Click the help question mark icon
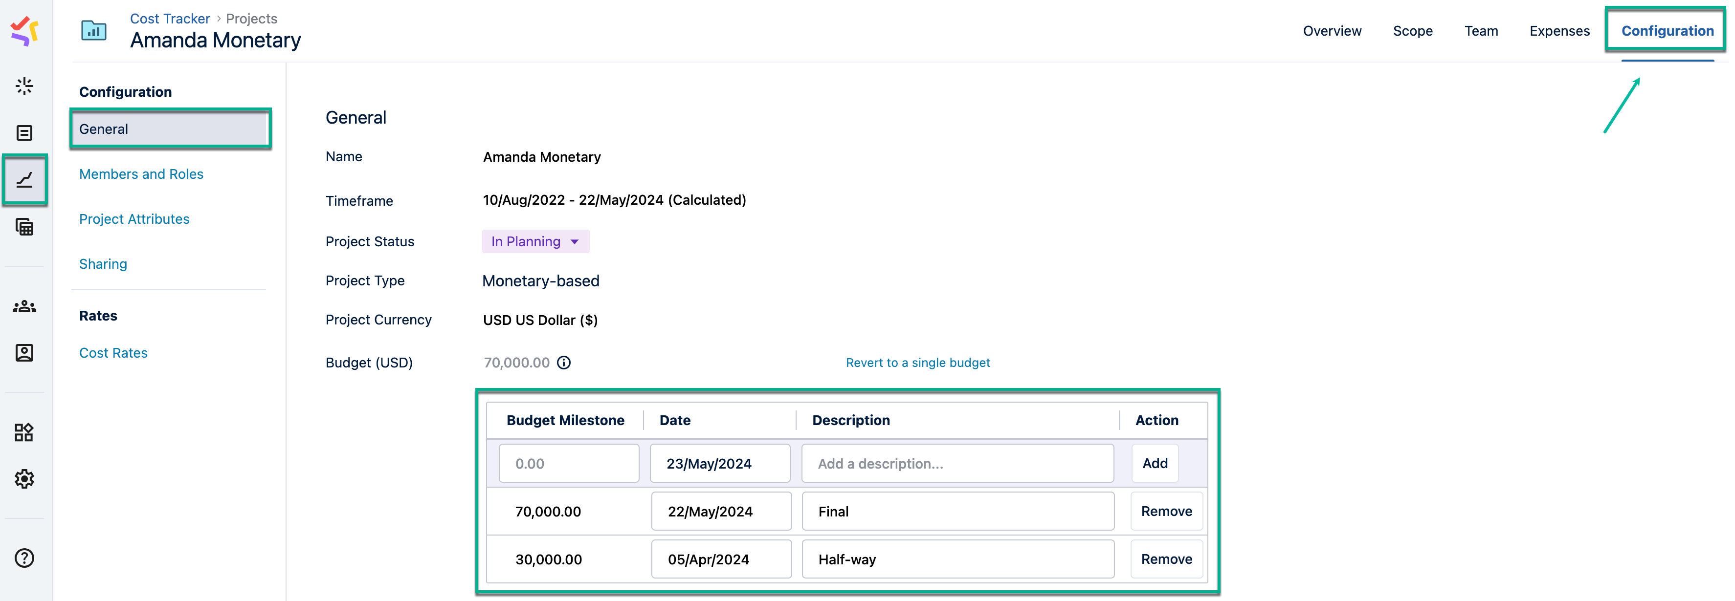The width and height of the screenshot is (1735, 601). click(24, 557)
